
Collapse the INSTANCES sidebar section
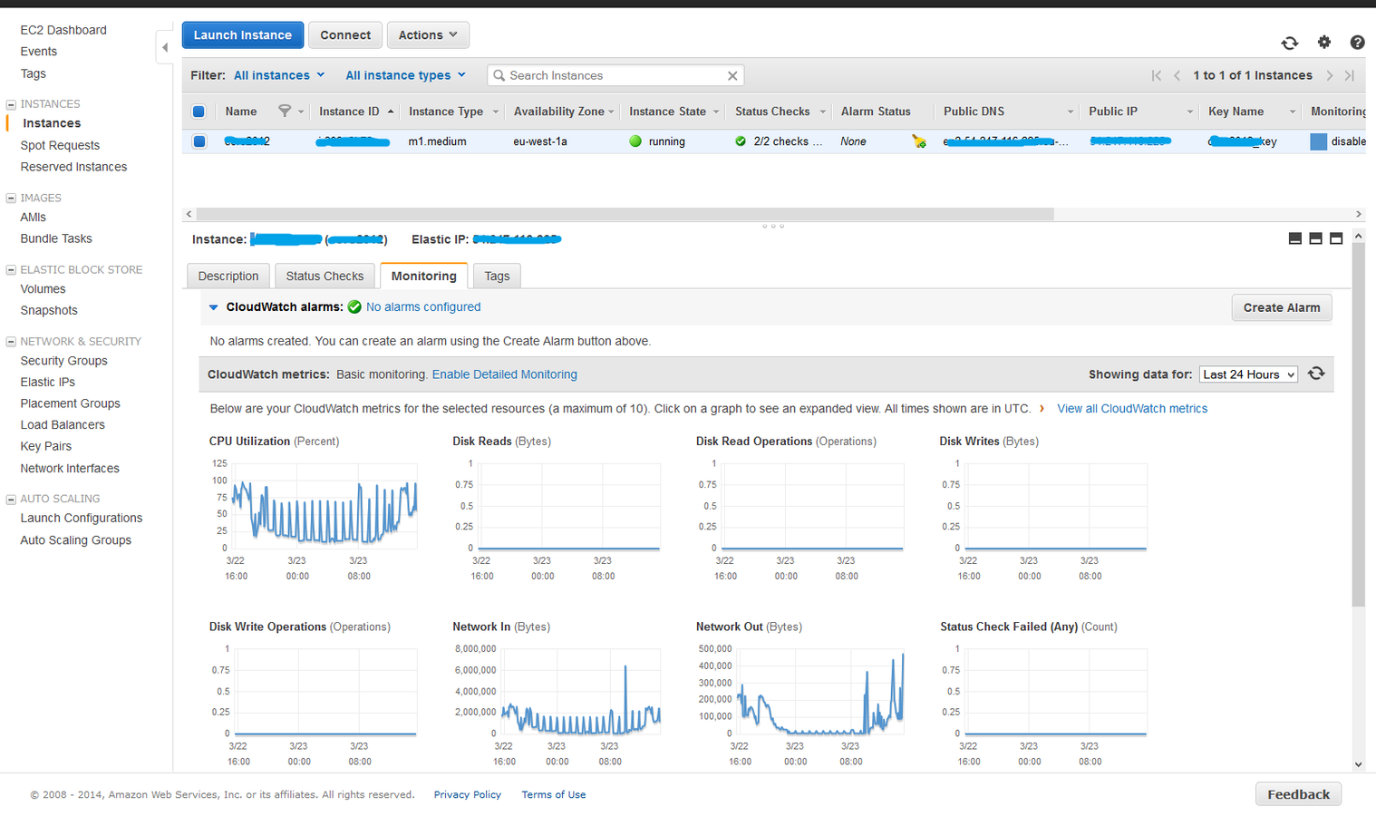coord(11,104)
